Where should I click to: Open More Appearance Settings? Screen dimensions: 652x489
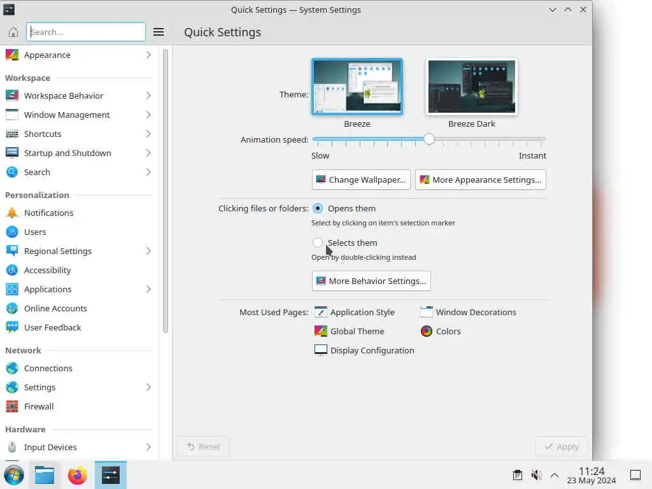coord(480,180)
